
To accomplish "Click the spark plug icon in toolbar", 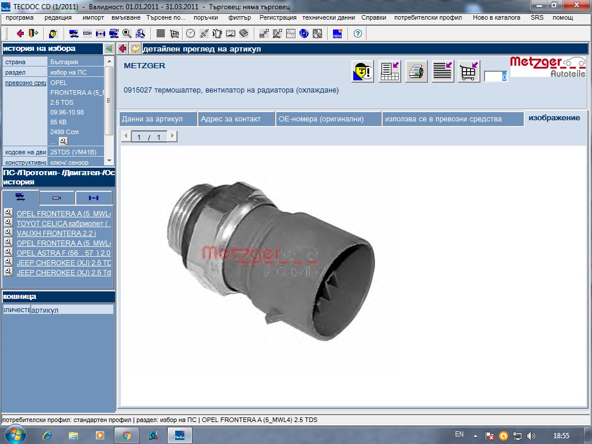I will pyautogui.click(x=204, y=34).
